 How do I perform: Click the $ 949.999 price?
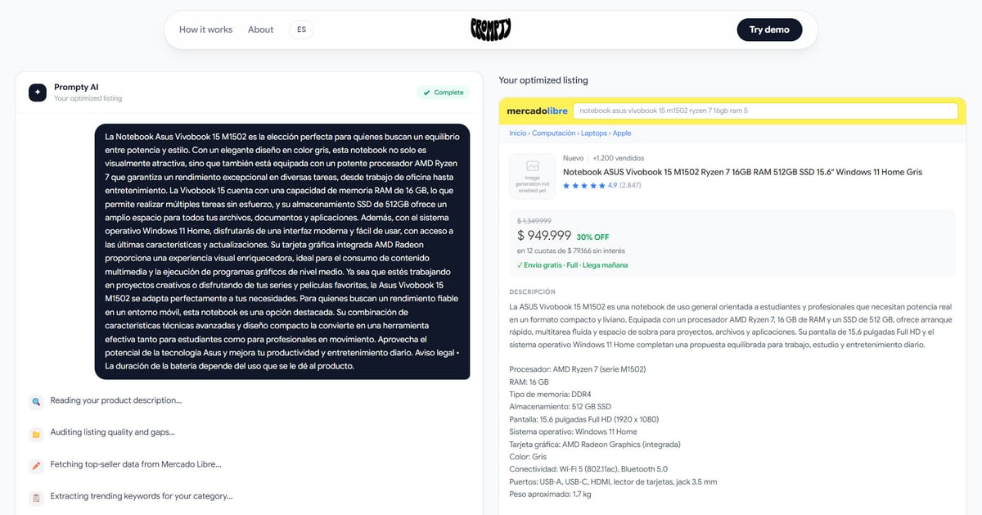point(544,236)
